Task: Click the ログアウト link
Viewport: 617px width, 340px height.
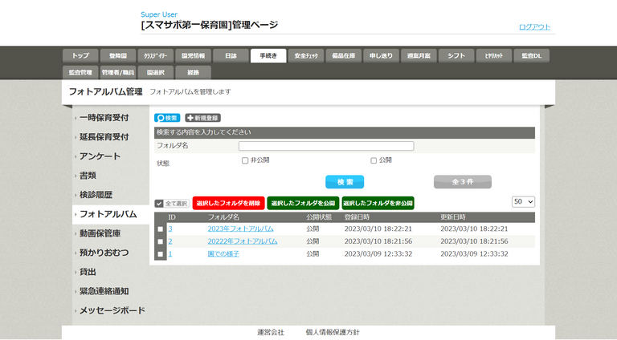Action: tap(534, 27)
